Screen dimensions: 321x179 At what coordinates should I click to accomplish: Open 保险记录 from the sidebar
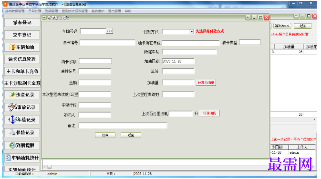point(22,133)
